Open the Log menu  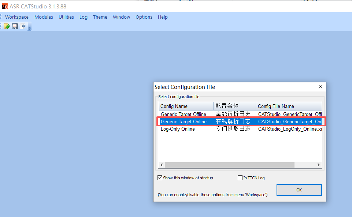[x=84, y=17]
